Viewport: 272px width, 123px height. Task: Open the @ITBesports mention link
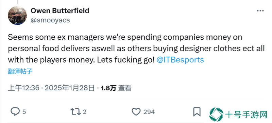[x=180, y=60]
